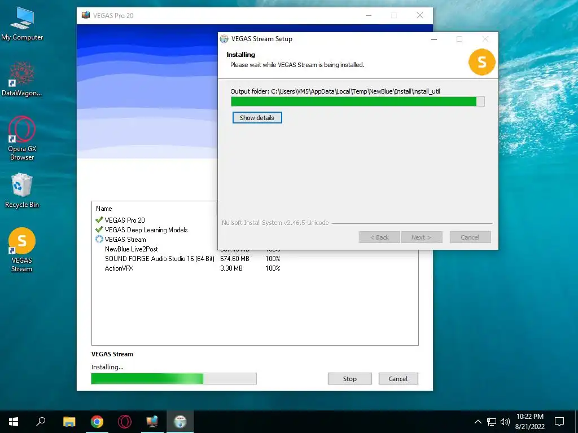Launch Google Chrome from the taskbar

tap(97, 422)
